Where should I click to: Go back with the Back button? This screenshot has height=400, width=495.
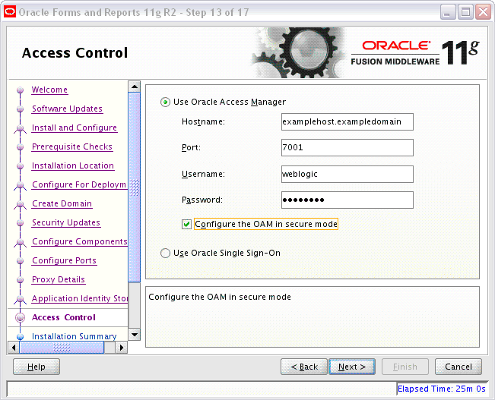[x=304, y=367]
